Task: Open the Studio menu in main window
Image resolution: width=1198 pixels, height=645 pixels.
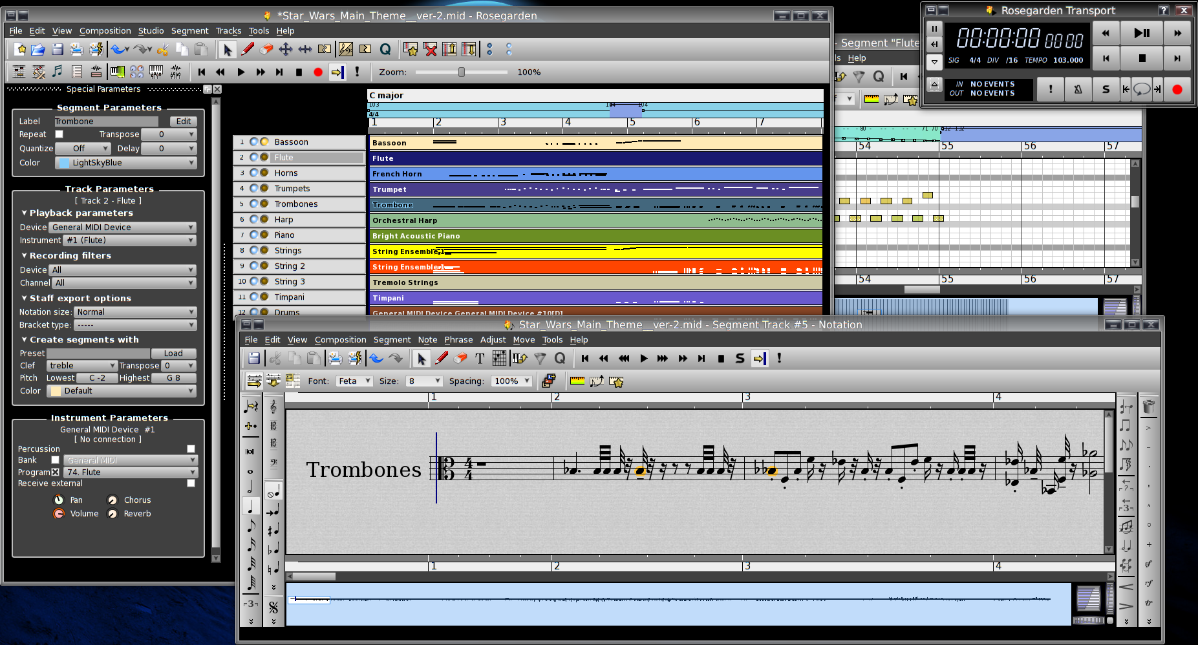Action: (x=151, y=31)
